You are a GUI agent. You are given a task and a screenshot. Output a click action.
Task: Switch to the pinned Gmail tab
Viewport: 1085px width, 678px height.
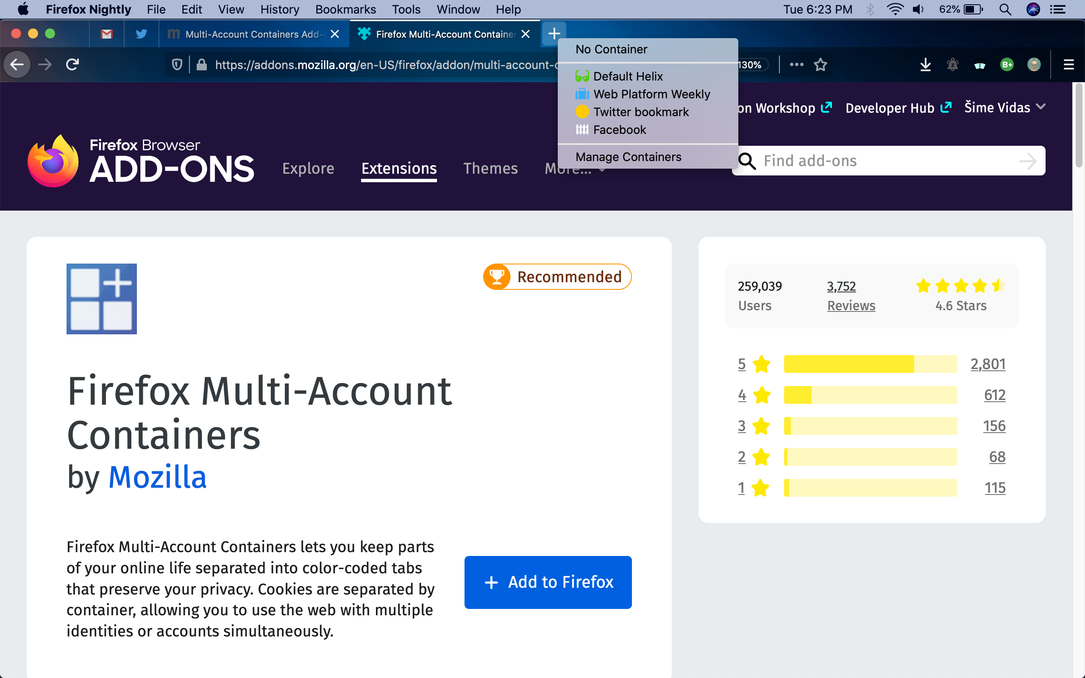click(107, 34)
